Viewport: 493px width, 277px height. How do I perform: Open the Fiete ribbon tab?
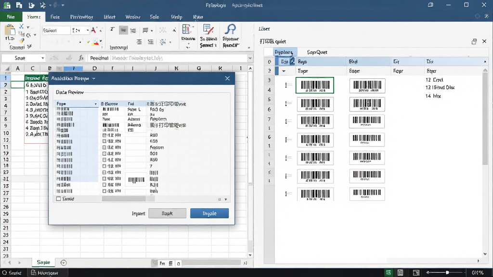(x=55, y=17)
